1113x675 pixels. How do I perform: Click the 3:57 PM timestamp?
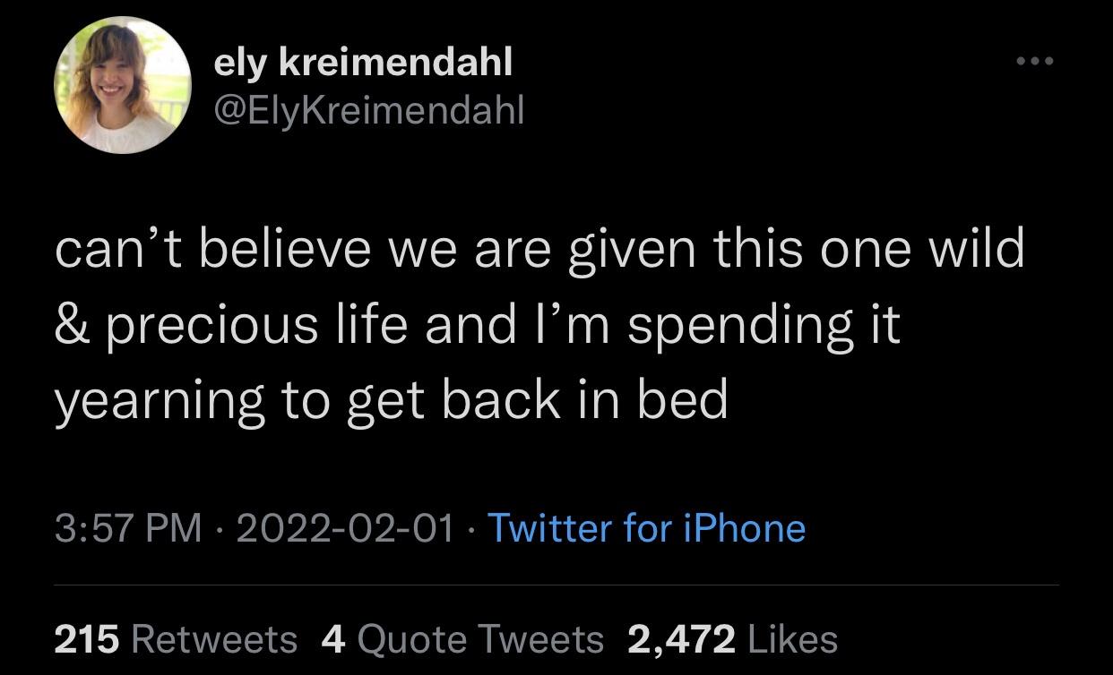click(127, 527)
